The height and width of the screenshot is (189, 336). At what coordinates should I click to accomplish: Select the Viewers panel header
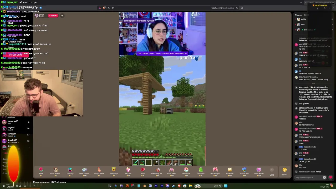pyautogui.click(x=301, y=15)
